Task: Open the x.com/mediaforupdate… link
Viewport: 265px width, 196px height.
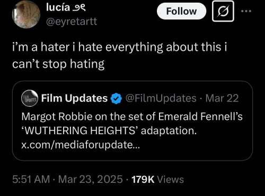Action: point(81,145)
